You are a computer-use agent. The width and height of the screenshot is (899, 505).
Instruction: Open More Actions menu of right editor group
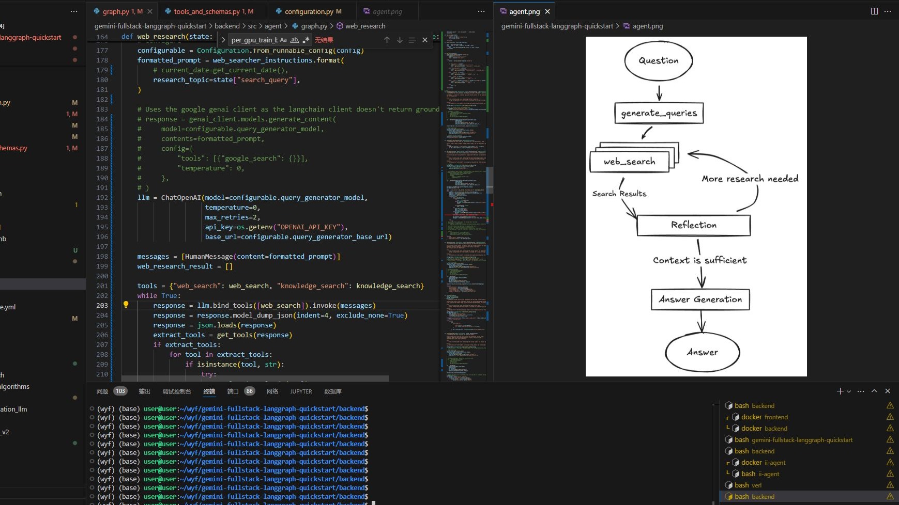coord(888,11)
